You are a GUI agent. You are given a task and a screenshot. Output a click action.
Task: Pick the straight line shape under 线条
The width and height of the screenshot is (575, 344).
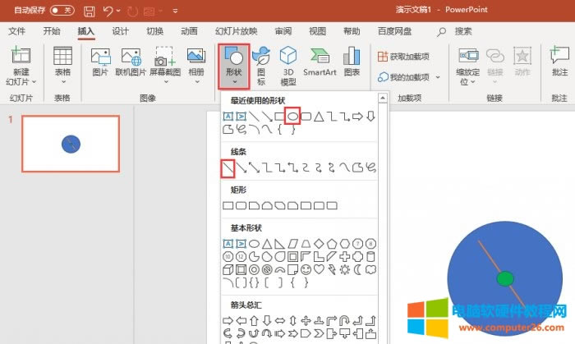point(228,168)
